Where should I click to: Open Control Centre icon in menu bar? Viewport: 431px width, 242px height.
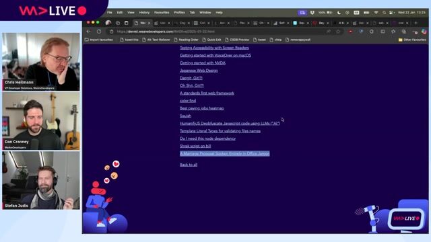click(392, 13)
